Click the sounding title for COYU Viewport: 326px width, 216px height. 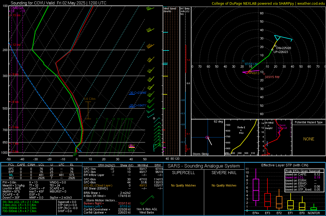tap(58, 3)
